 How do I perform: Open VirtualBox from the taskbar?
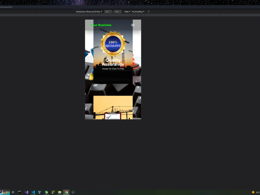click(x=40, y=192)
